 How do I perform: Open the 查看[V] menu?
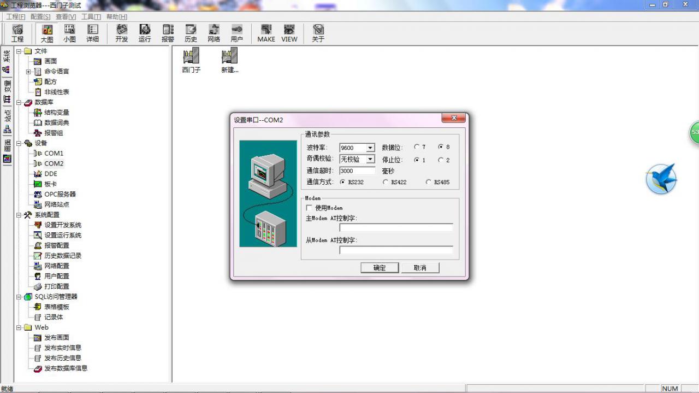point(66,17)
